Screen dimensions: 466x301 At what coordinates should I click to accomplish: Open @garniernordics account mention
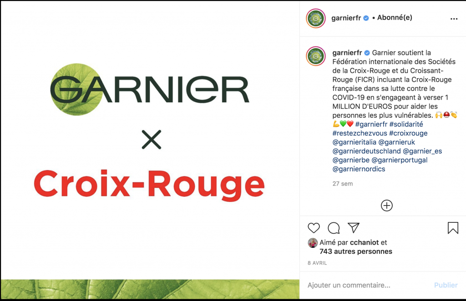[x=359, y=169]
